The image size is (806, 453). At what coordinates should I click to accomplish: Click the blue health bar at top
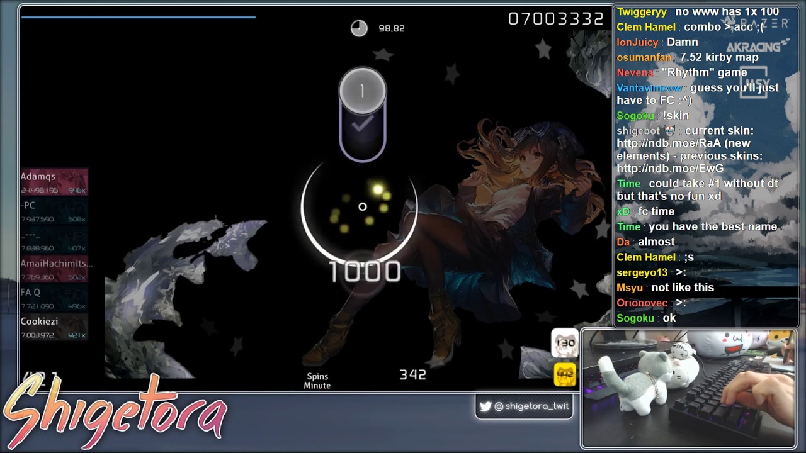point(139,17)
